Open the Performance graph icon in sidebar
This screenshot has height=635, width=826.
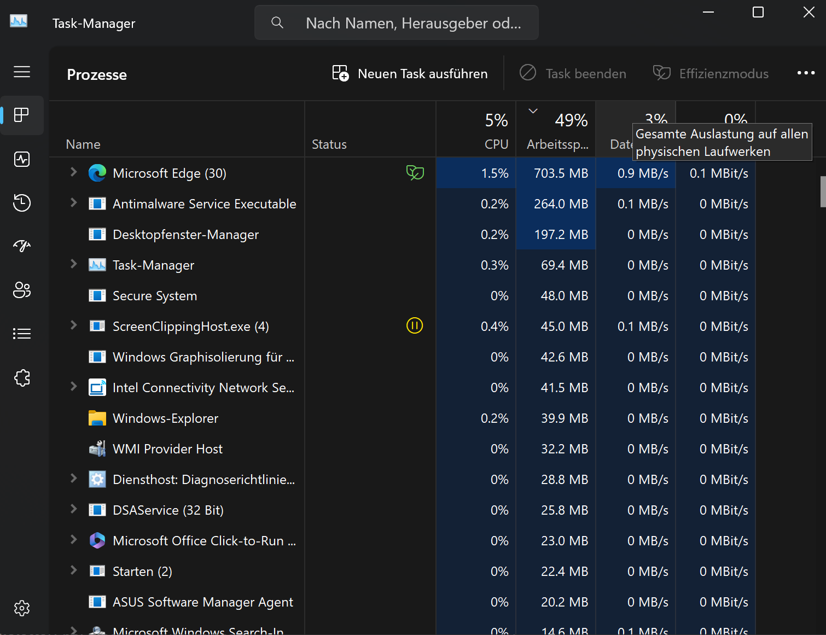click(22, 159)
